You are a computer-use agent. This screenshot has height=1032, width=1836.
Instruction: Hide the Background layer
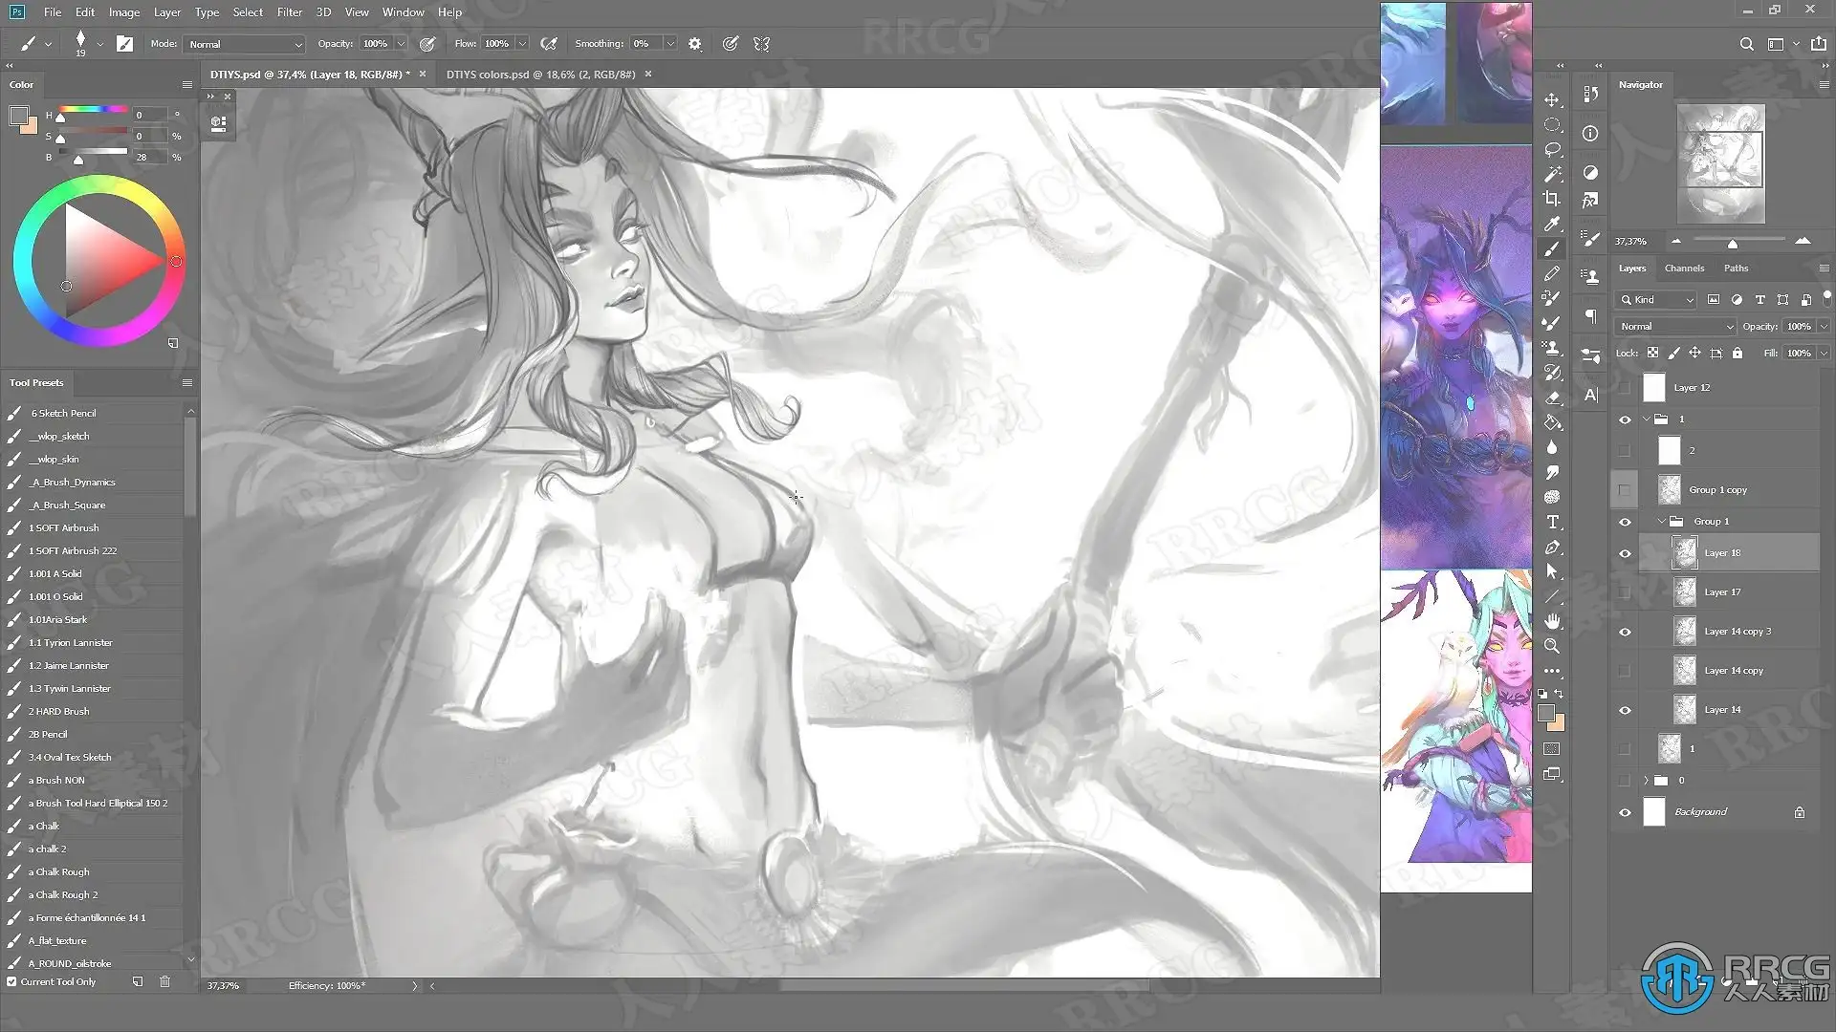tap(1625, 812)
